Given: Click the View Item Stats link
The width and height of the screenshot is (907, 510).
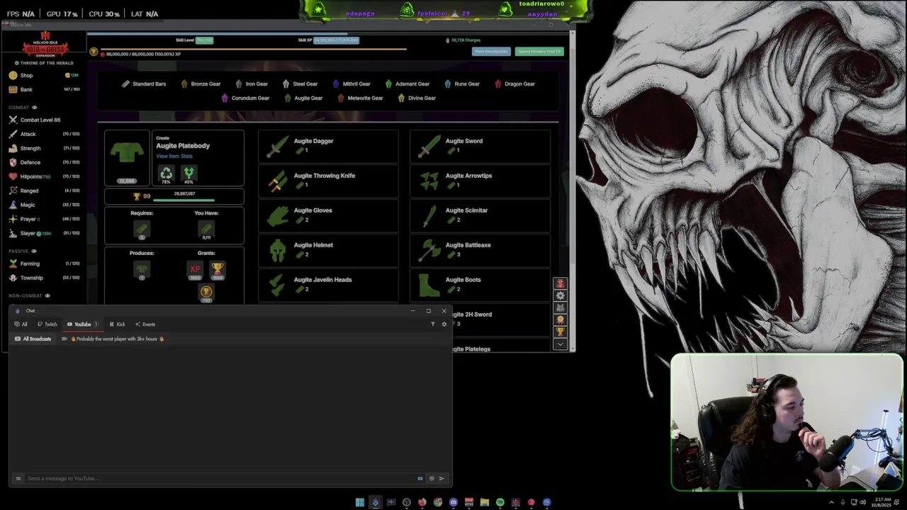Looking at the screenshot, I should [x=174, y=156].
